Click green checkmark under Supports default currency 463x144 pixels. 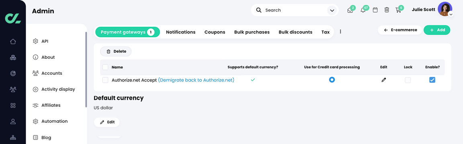click(x=253, y=80)
